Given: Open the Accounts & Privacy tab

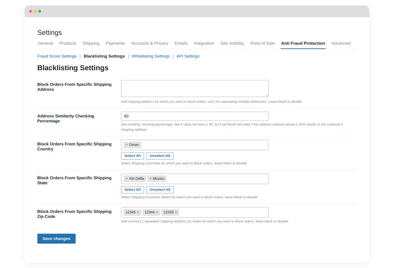Looking at the screenshot, I should 150,43.
